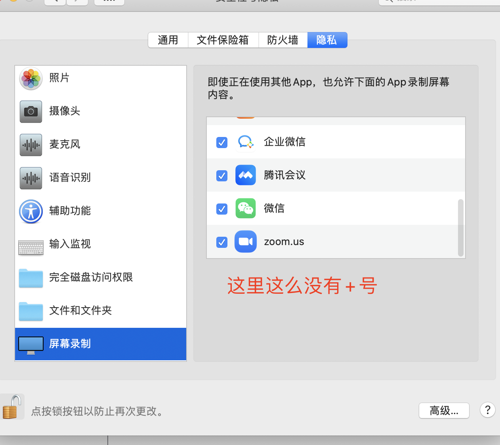The width and height of the screenshot is (500, 445).
Task: Click the Camera icon in privacy list
Action: pos(31,112)
